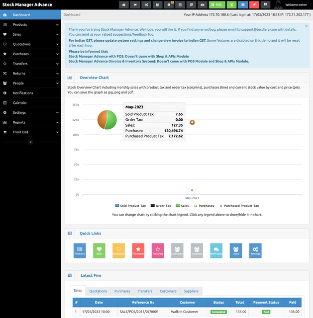Collapse the sidebar with the arrow button
The image size is (313, 318).
30,142
